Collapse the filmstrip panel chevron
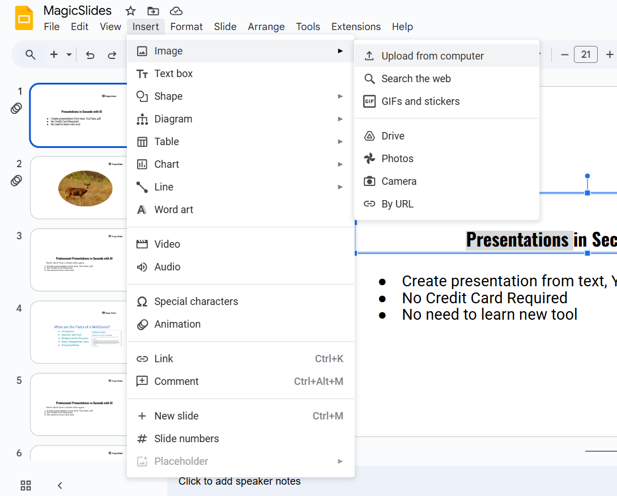Viewport: 617px width, 496px height. pos(60,485)
